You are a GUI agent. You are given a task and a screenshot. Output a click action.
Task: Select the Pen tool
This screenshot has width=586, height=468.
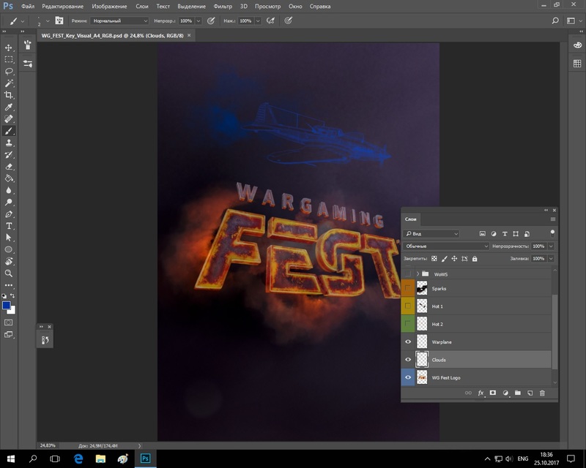tap(9, 214)
